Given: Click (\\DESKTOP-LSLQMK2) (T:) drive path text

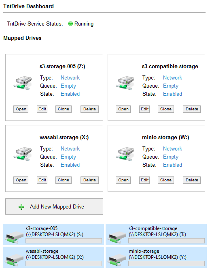Looking at the screenshot, I should pyautogui.click(x=157, y=234).
